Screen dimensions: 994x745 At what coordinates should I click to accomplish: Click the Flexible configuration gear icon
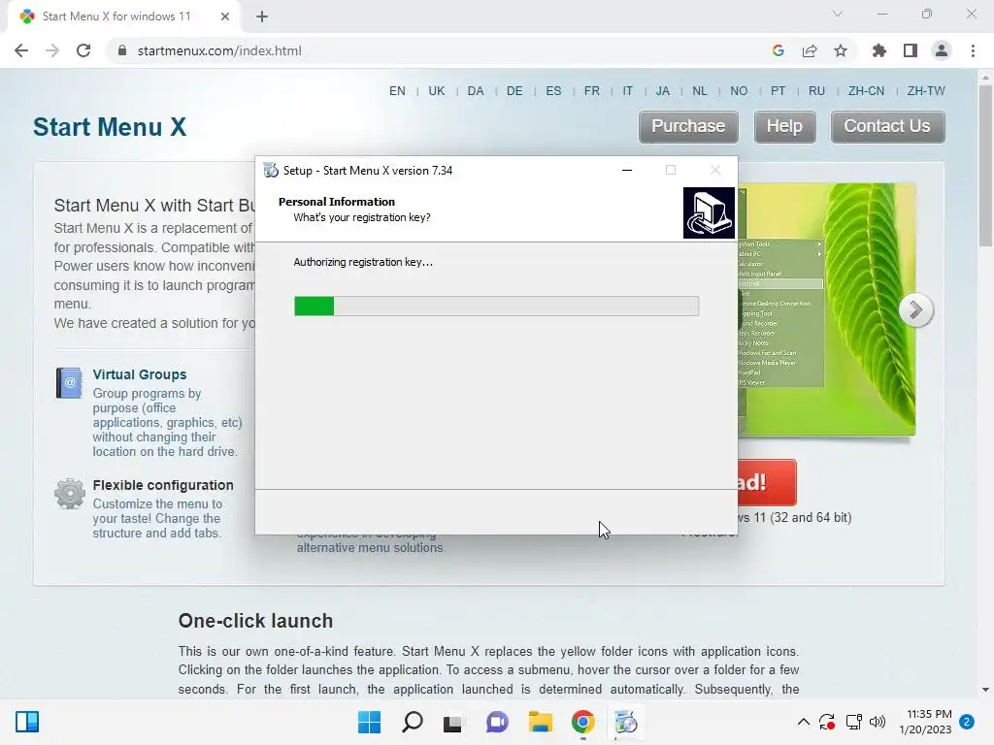(70, 494)
